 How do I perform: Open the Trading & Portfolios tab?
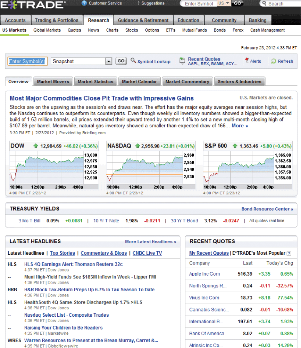tap(57, 20)
